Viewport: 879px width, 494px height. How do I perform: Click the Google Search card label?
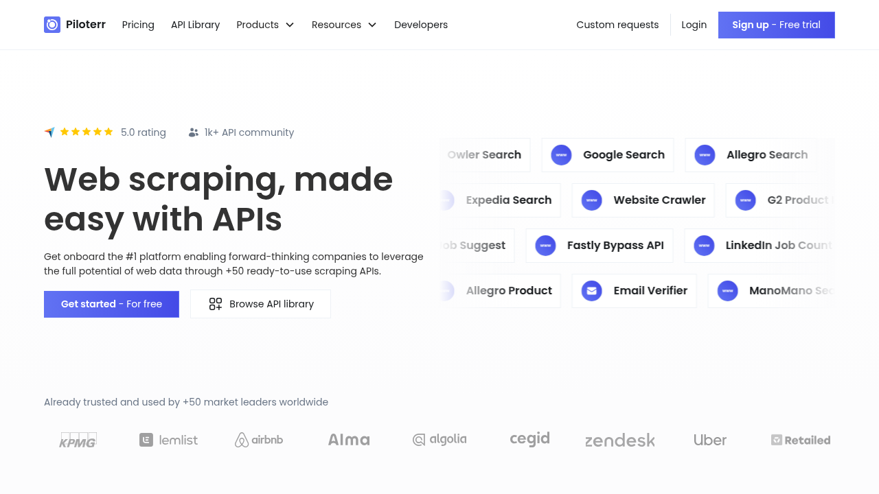tap(624, 155)
